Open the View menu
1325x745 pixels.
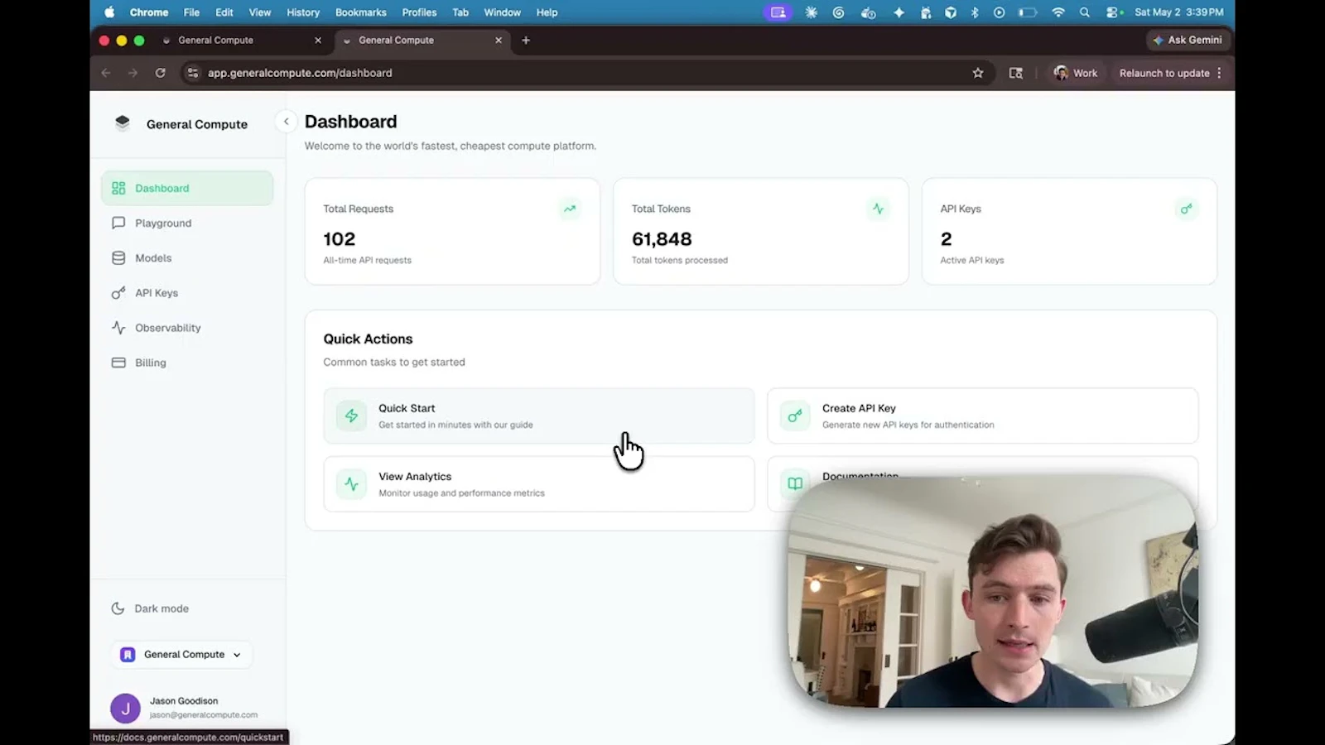tap(260, 12)
